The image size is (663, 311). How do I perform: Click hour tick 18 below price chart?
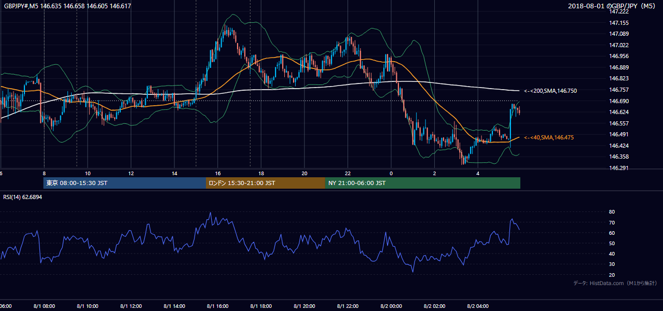[261, 174]
